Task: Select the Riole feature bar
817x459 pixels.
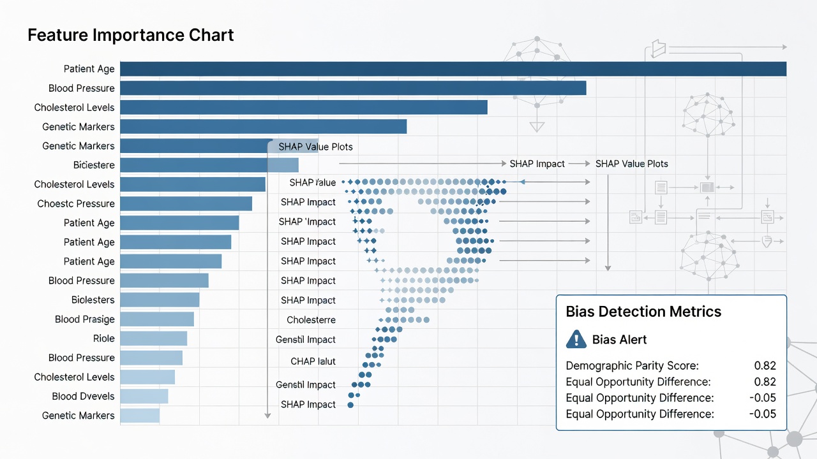Action: [153, 339]
